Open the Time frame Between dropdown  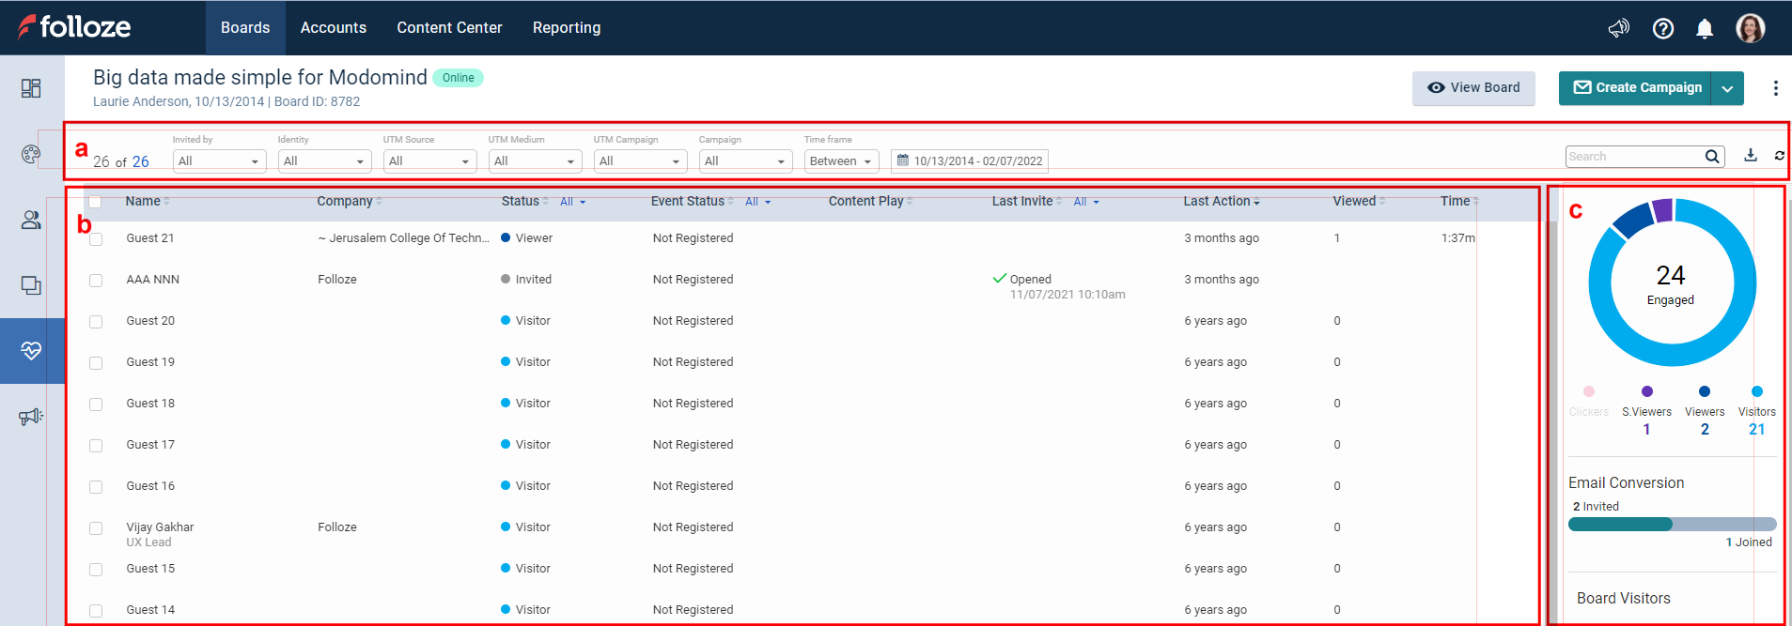(840, 161)
